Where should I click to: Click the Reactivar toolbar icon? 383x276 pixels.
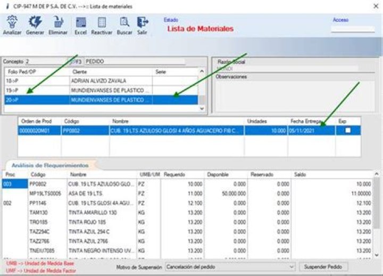[102, 22]
